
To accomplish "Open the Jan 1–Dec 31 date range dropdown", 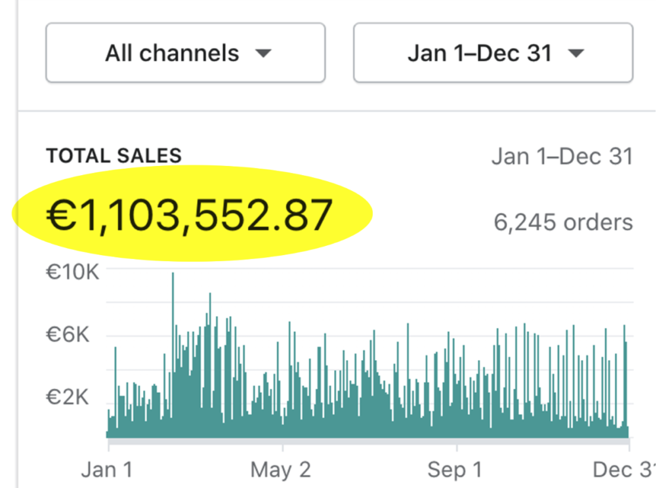I will [493, 53].
